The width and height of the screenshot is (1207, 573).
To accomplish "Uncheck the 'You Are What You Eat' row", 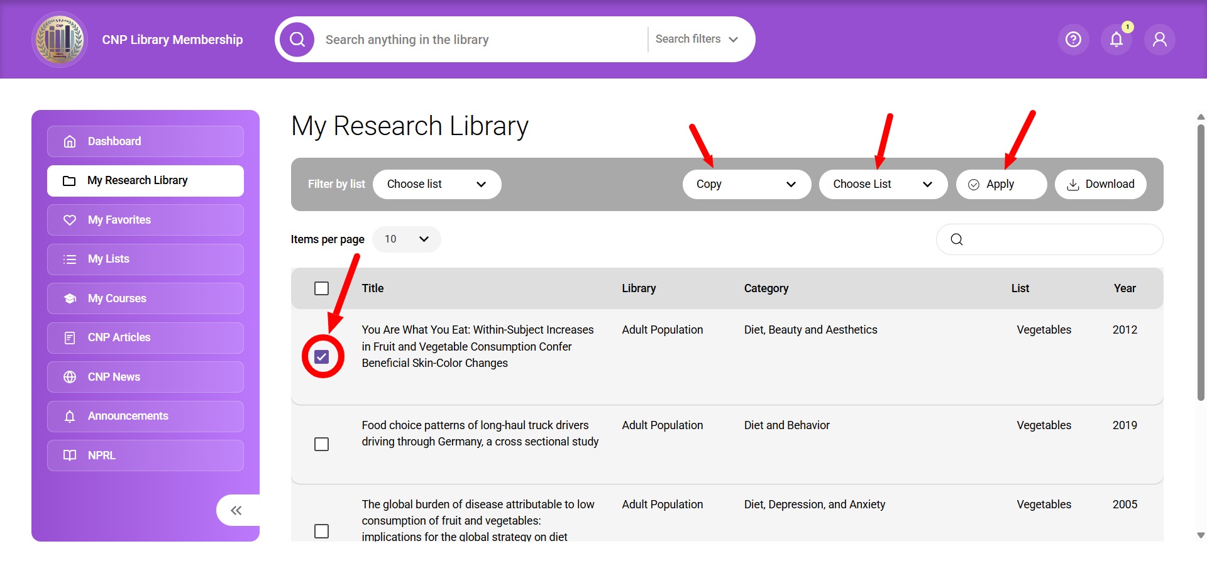I will pyautogui.click(x=322, y=357).
